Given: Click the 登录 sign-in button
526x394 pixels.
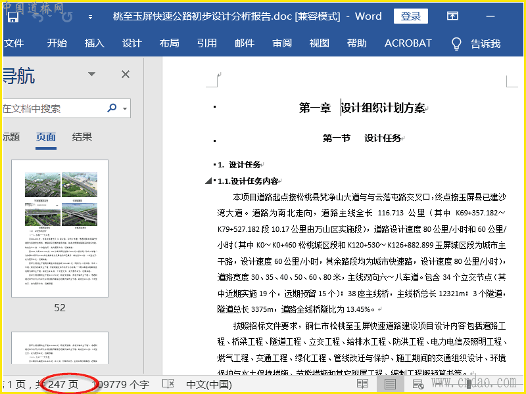Looking at the screenshot, I should coord(411,16).
